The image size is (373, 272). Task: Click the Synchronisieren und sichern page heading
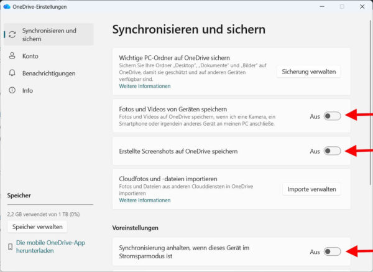pos(188,29)
